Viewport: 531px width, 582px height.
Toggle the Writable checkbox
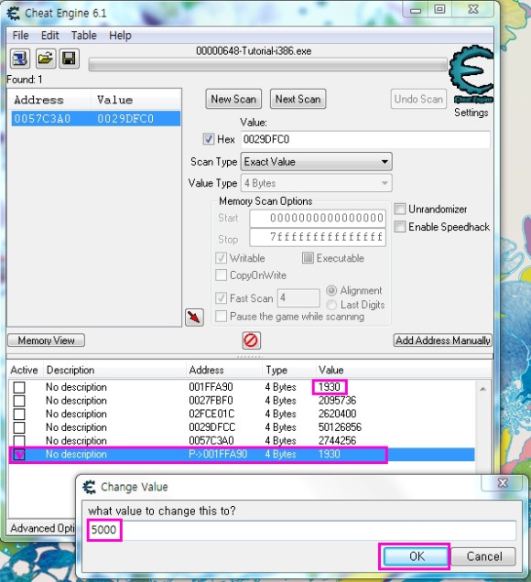pyautogui.click(x=221, y=258)
